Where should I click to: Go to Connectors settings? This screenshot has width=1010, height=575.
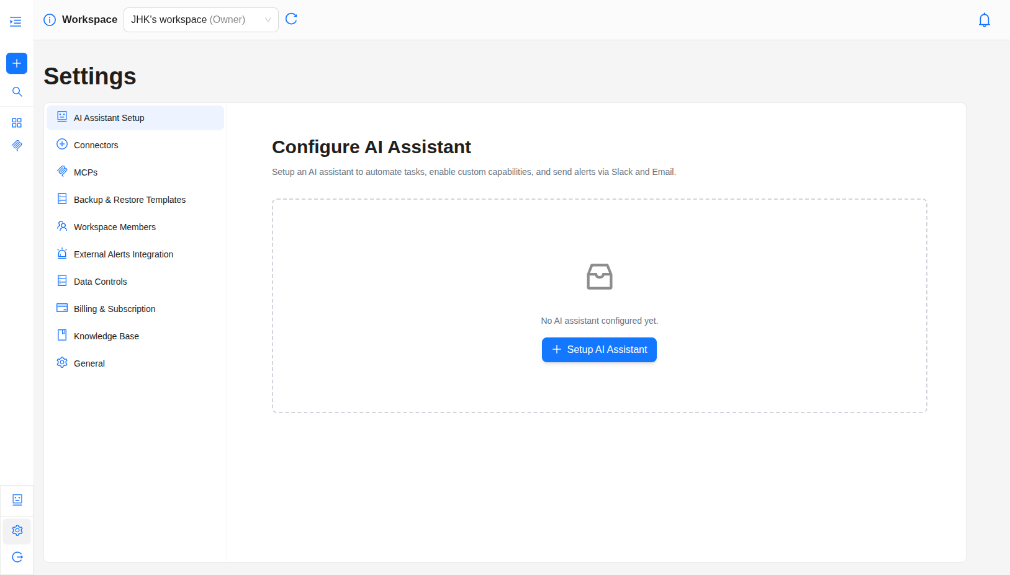[x=96, y=145]
